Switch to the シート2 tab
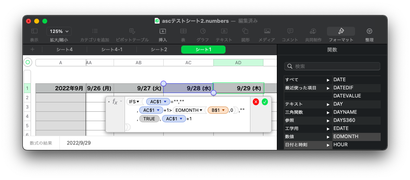 [159, 50]
